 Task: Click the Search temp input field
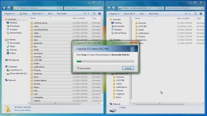click(x=82, y=8)
